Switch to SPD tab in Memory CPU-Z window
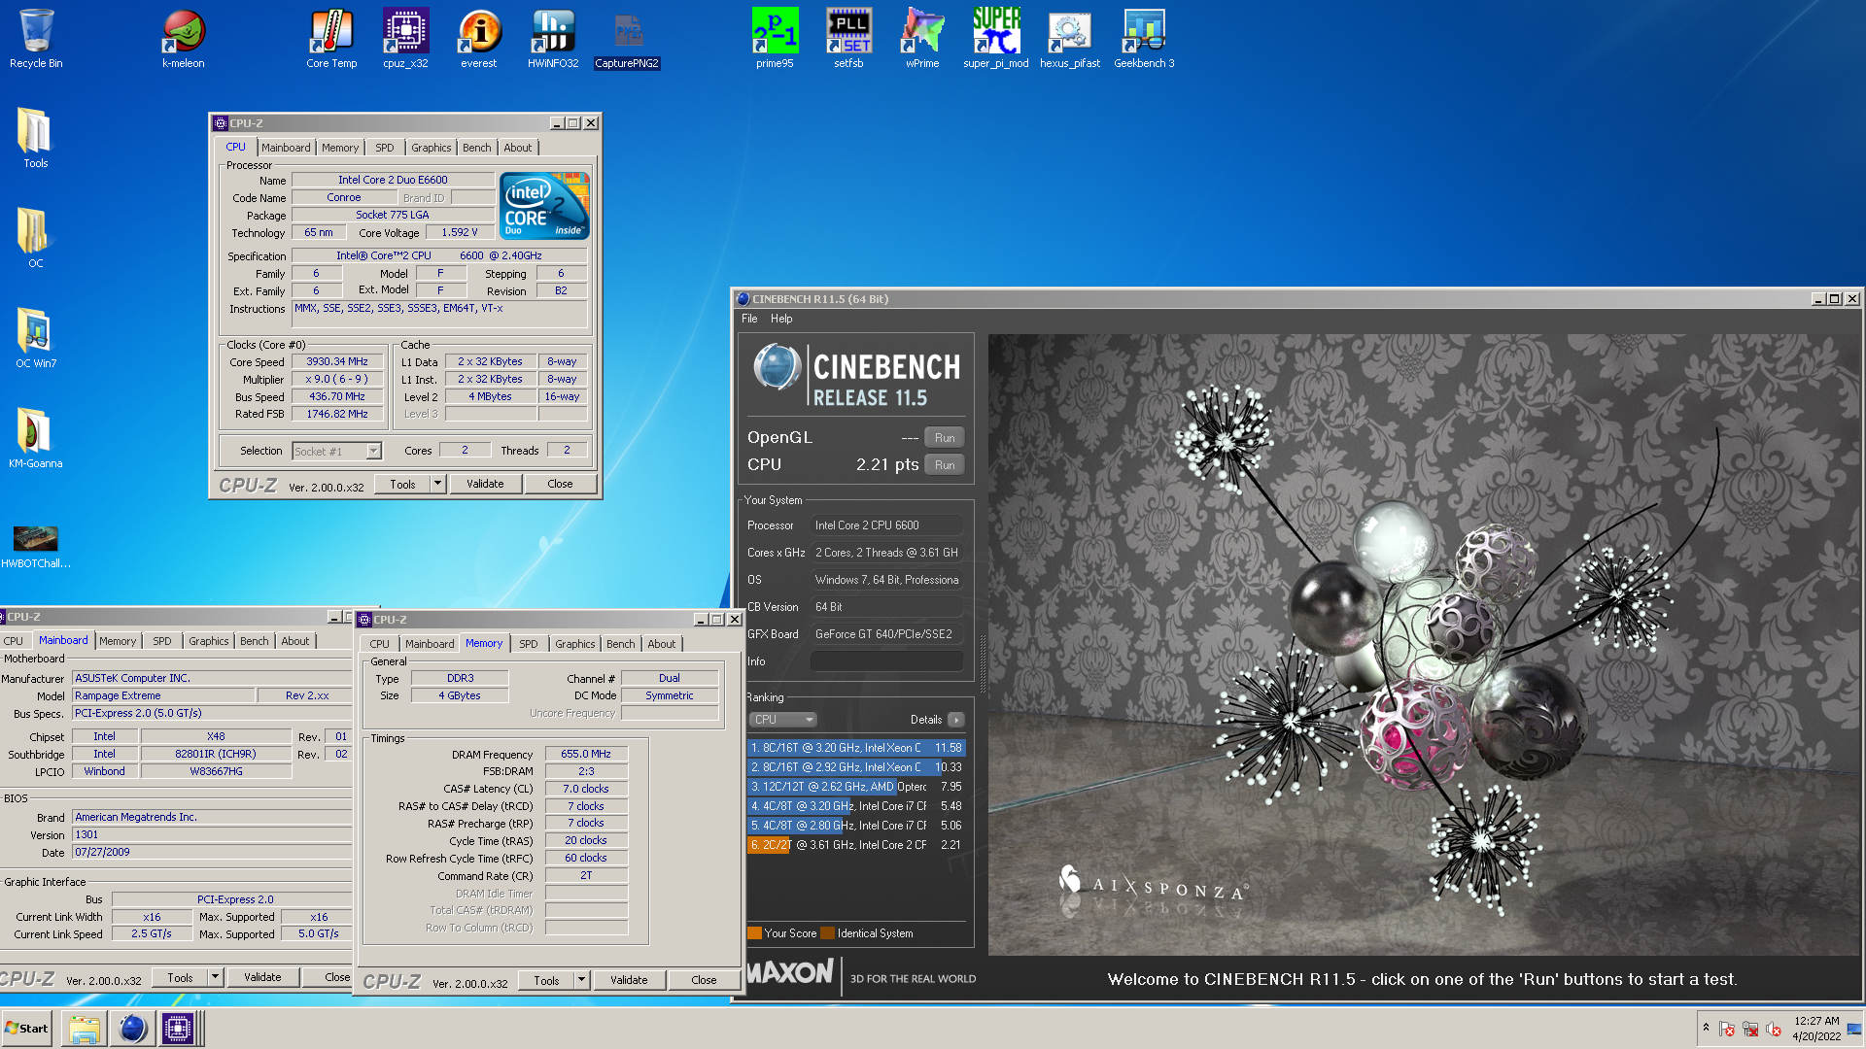The width and height of the screenshot is (1866, 1049). [528, 644]
